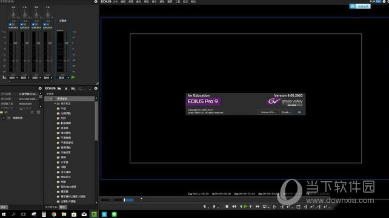Viewport: 389px width, 218px height.
Task: Click the folder icon in effects palette toolbar
Action: [x=59, y=88]
